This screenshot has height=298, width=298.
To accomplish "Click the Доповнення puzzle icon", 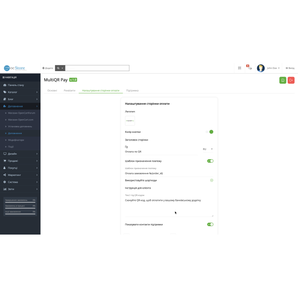I will pos(5,106).
